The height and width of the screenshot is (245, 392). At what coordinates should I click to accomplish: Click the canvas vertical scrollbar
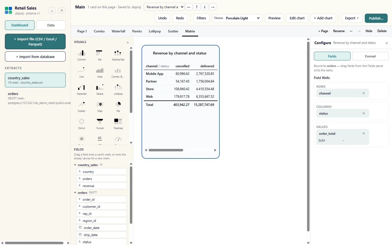pos(308,136)
